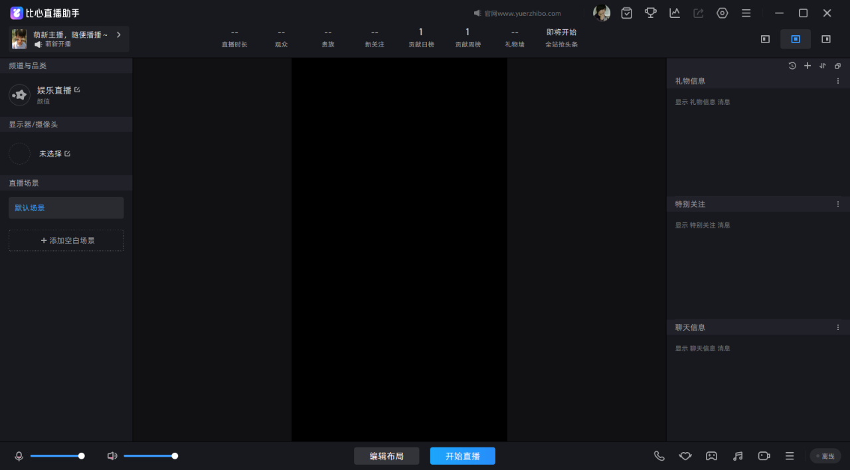Expand the streamer profile title chevron
This screenshot has height=470, width=850.
pos(119,35)
